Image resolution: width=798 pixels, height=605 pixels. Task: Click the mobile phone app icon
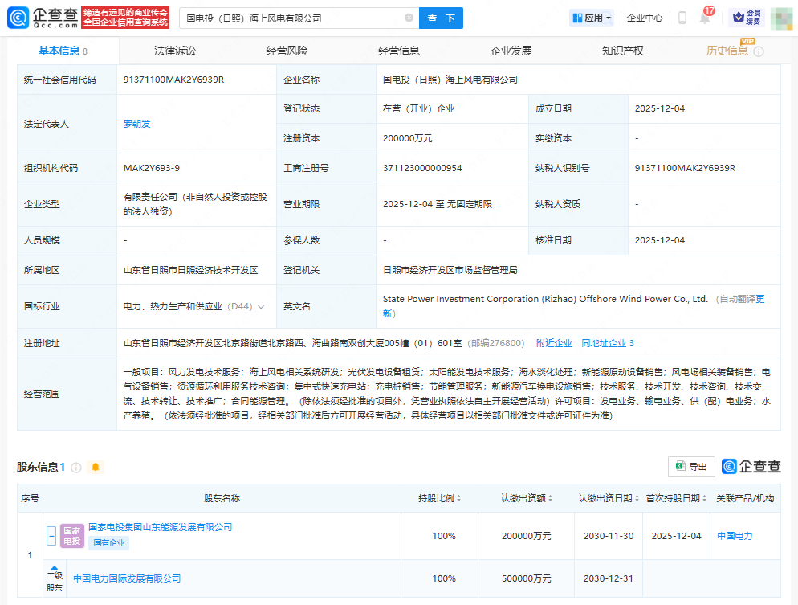click(x=682, y=18)
